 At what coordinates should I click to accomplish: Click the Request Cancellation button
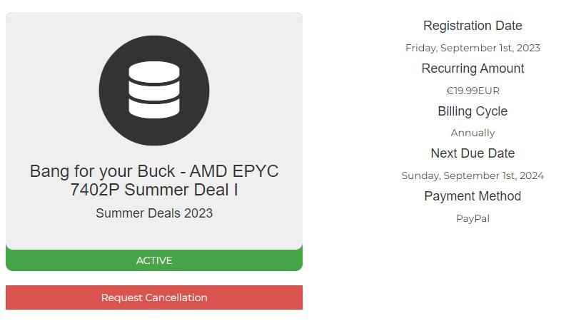tap(154, 297)
